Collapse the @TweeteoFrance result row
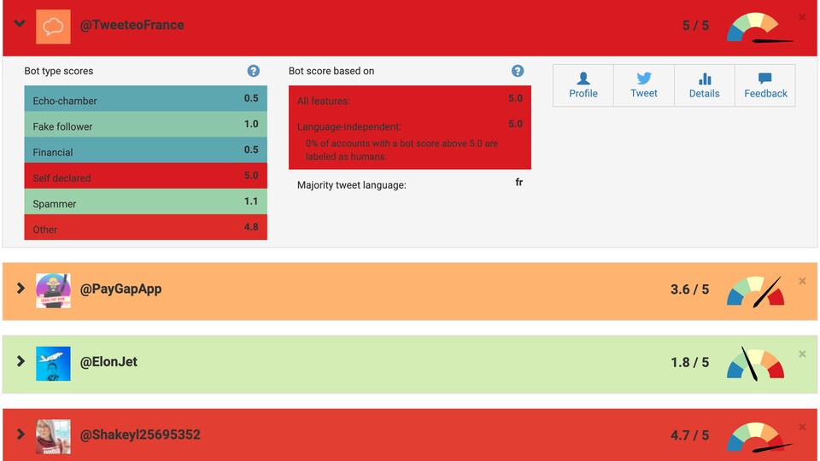This screenshot has width=820, height=461. 20,23
